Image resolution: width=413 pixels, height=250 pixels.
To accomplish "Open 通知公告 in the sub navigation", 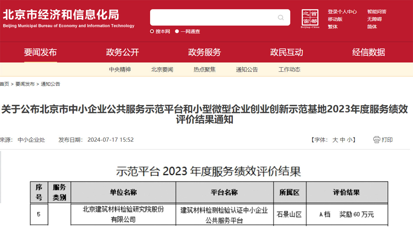I will [247, 70].
